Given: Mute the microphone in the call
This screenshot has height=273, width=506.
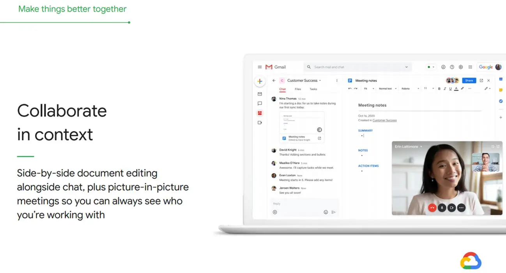Looking at the screenshot, I should tap(442, 208).
